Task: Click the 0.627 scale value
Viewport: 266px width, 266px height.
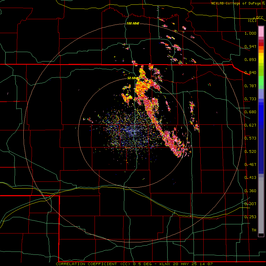Action: point(250,125)
